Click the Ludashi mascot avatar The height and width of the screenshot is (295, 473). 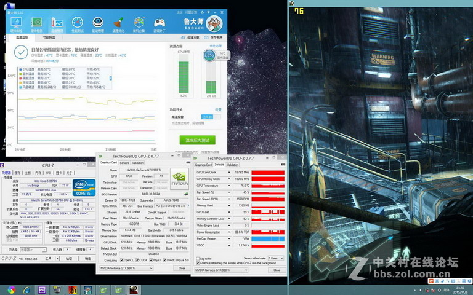214,24
